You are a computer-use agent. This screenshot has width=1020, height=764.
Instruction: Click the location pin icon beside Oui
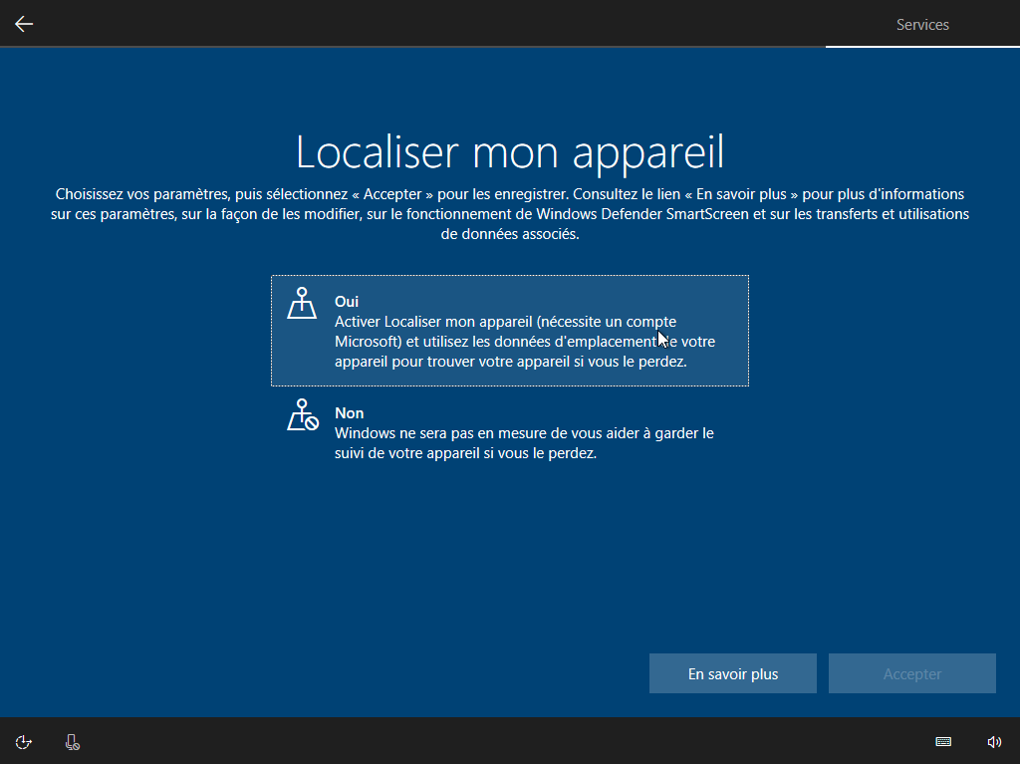pos(302,303)
